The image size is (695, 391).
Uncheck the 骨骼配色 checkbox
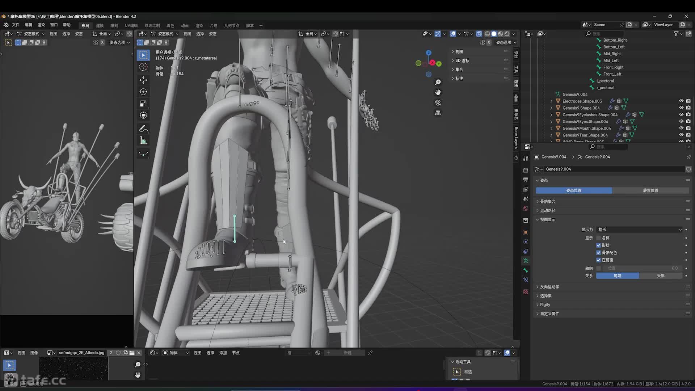598,252
